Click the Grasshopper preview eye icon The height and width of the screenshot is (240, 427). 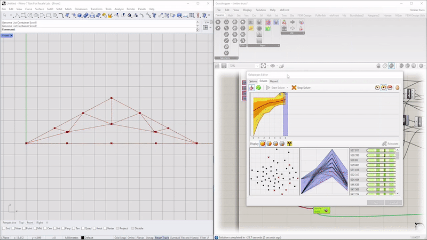273,66
